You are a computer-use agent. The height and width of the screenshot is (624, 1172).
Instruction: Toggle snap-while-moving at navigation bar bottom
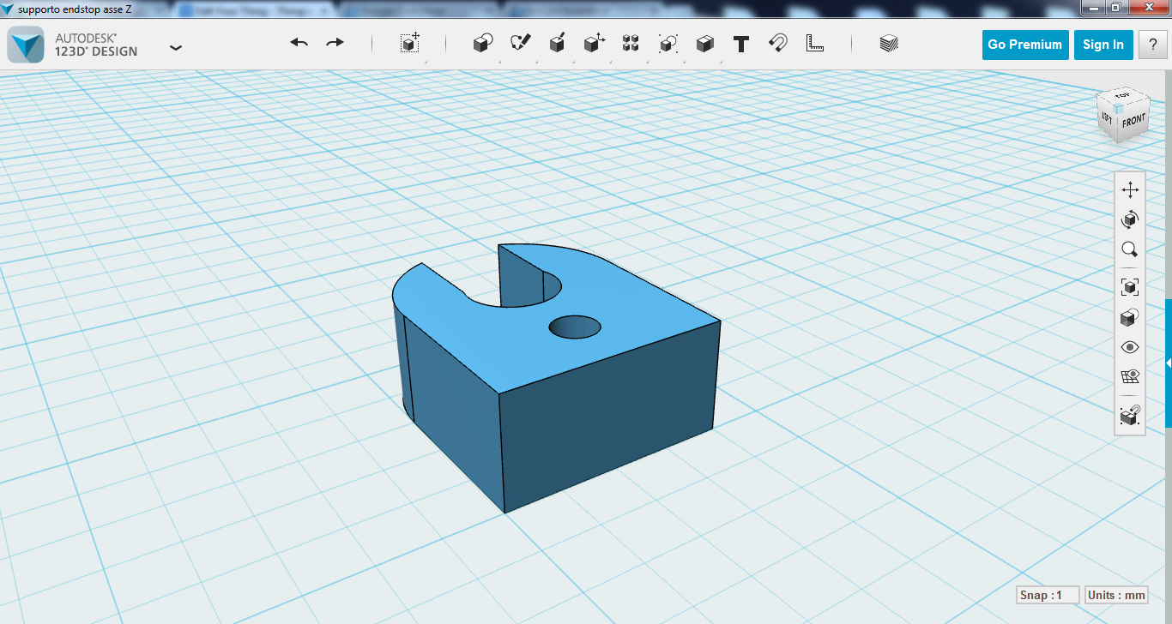coord(1130,416)
